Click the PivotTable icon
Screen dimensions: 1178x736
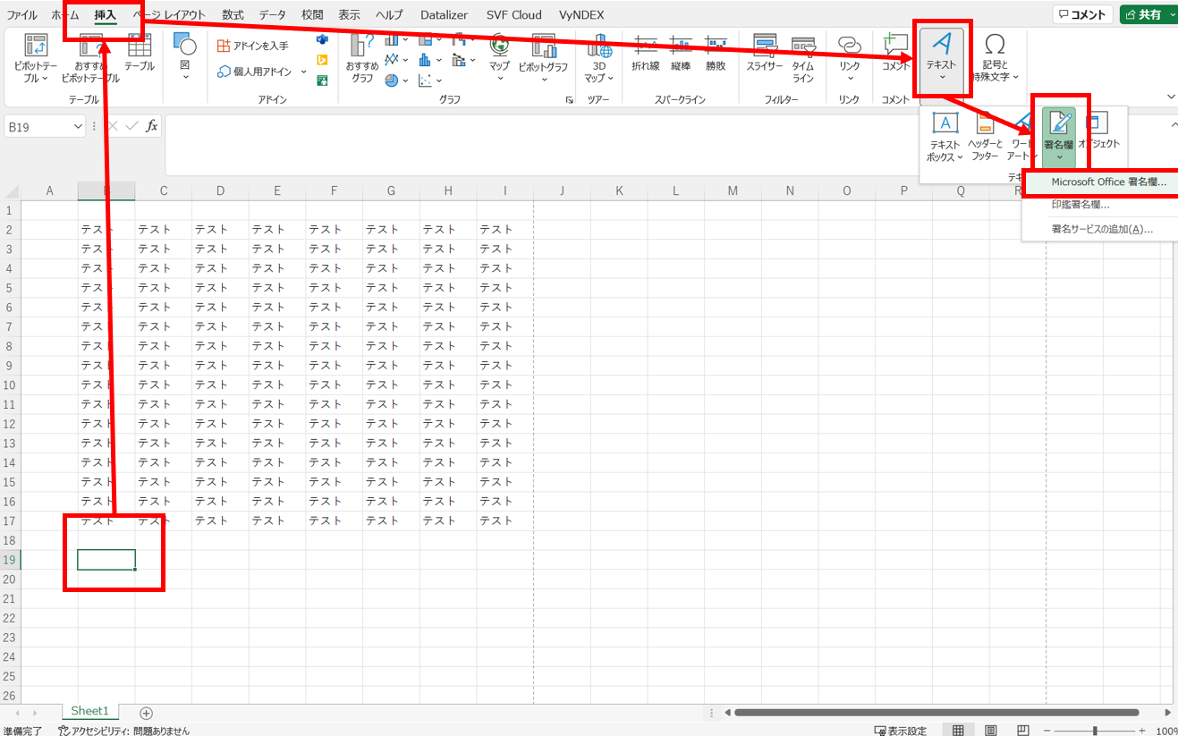coord(36,58)
